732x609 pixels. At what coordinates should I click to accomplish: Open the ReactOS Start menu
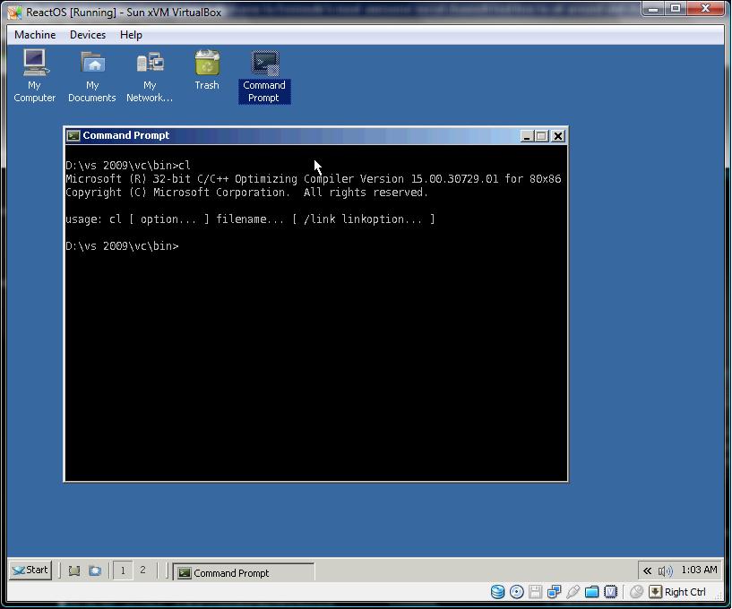[30, 570]
